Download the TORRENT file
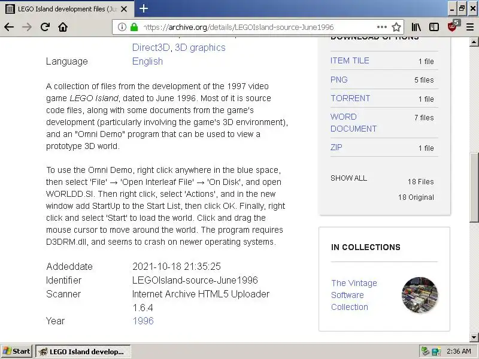Viewport: 479px width, 359px height. click(350, 98)
